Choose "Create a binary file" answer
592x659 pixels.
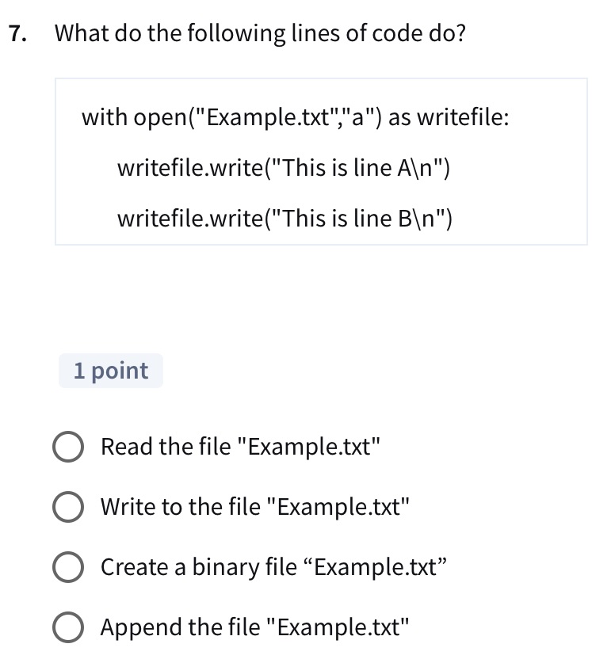pos(68,566)
